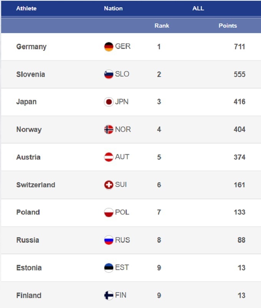
Task: Click Germany's 711 points value
Action: [239, 47]
